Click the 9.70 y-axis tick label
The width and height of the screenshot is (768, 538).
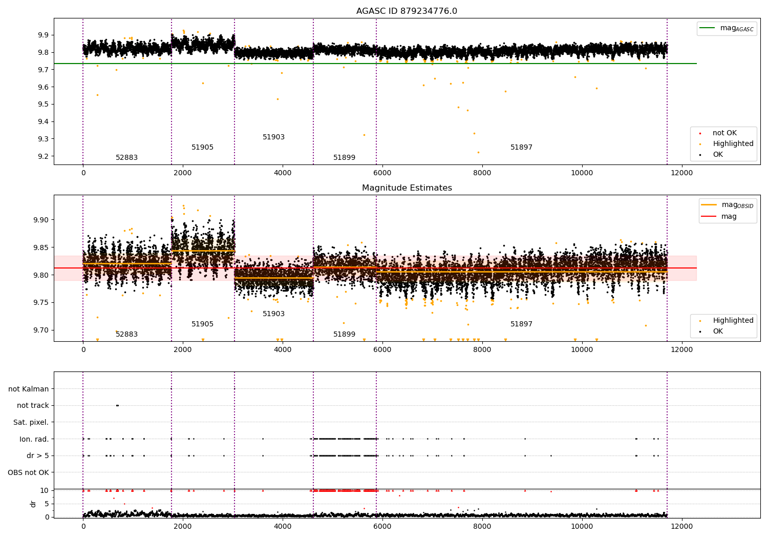pos(41,330)
